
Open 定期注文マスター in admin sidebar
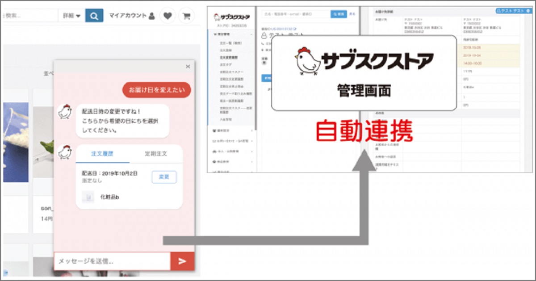tap(232, 72)
